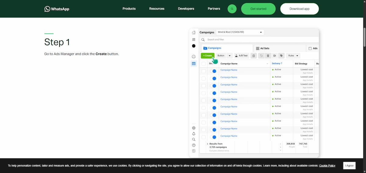Tick the checkbox of the bottommost campaign row
366x173 pixels.
click(x=203, y=137)
